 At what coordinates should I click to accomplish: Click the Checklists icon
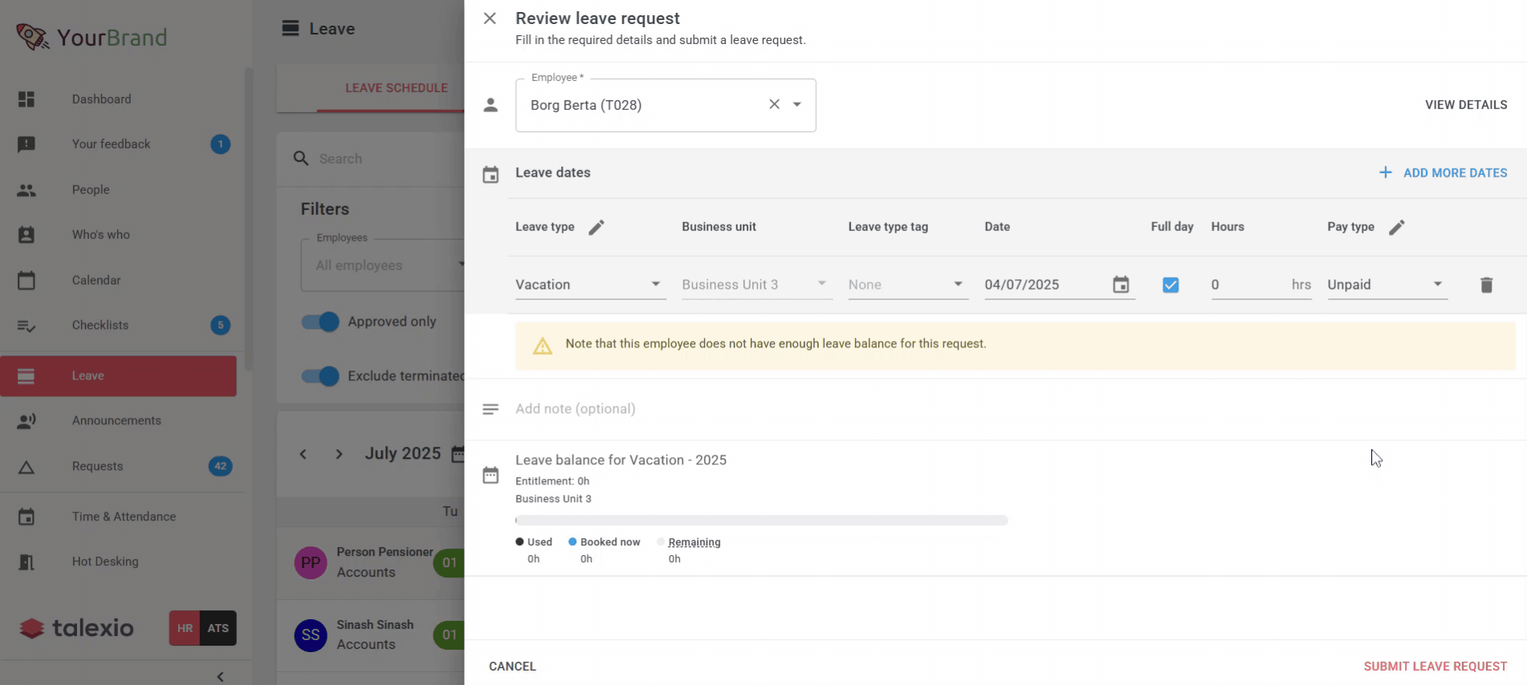(26, 326)
